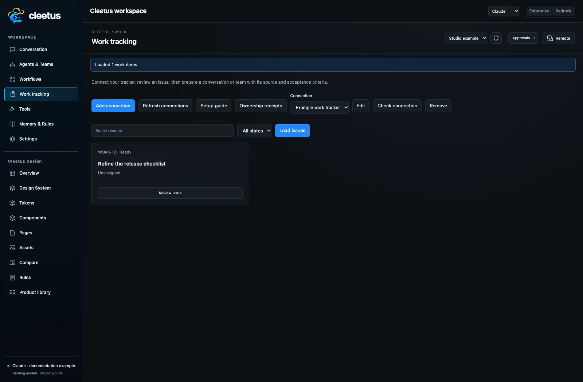Viewport: 583px width, 382px height.
Task: Open Ownership receipts
Action: 261,106
